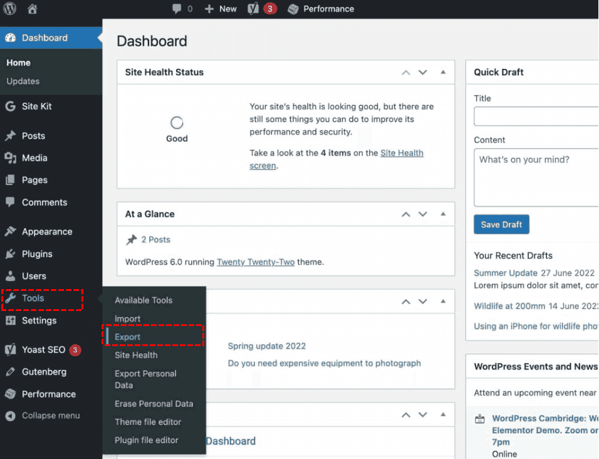The image size is (599, 459).
Task: Select Export from the Tools submenu
Action: pyautogui.click(x=128, y=337)
